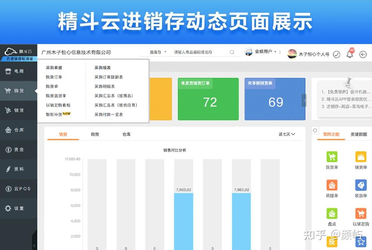Viewport: 372px width, 250px height.
Task: Select 购货单 from the menu
Action: 52,86
